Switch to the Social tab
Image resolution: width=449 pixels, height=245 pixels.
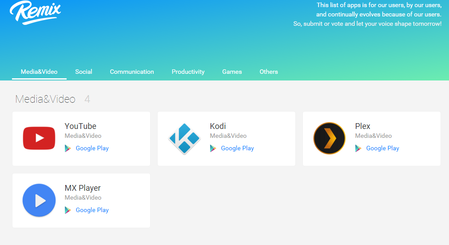point(83,72)
